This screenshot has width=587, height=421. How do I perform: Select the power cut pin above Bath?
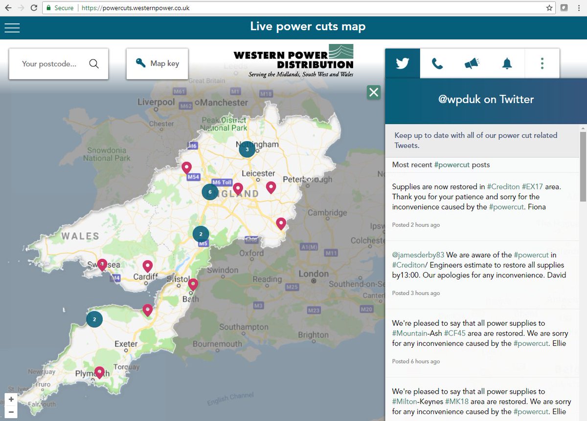coord(193,284)
